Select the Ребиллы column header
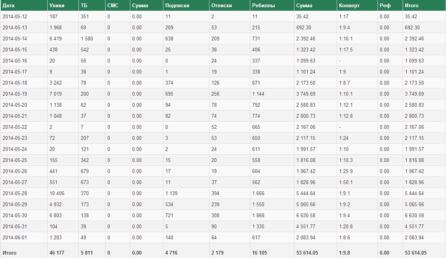The image size is (446, 258). click(x=264, y=6)
